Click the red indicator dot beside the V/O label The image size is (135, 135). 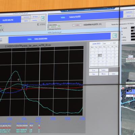point(134,96)
